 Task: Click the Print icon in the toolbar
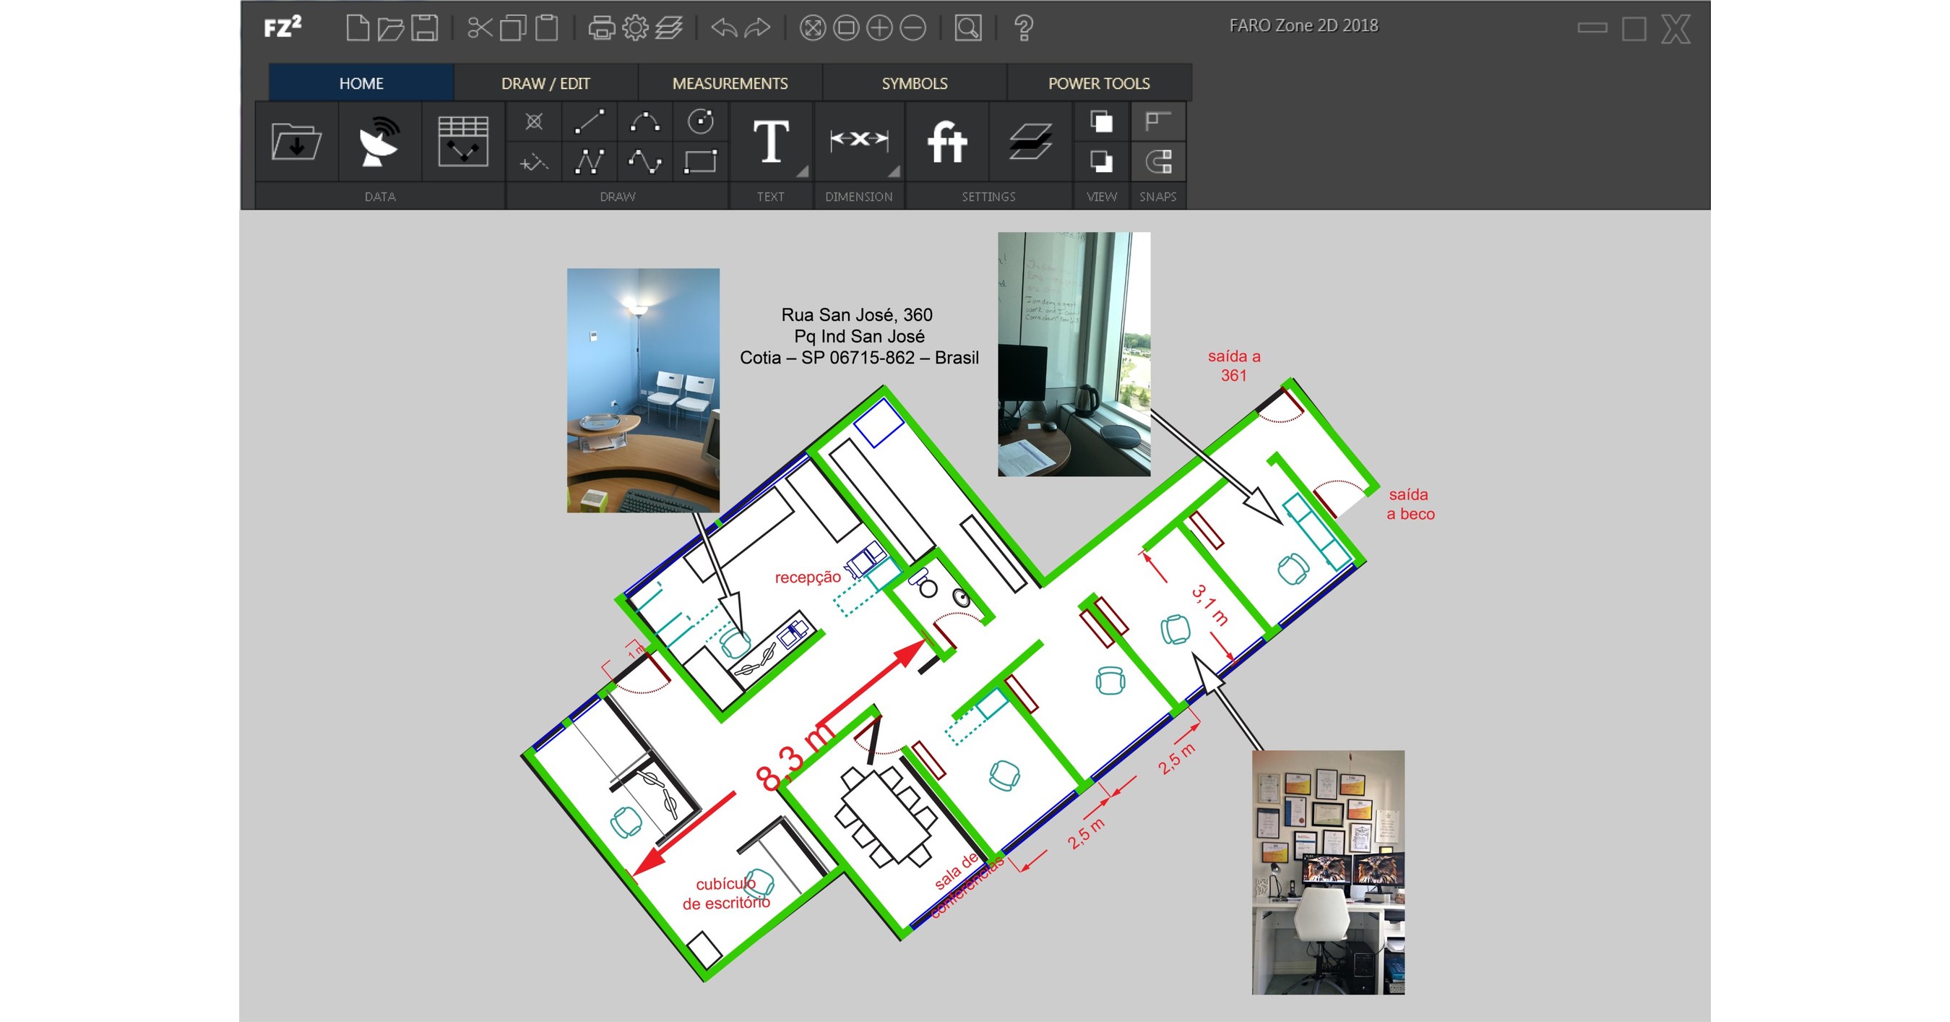click(x=601, y=29)
